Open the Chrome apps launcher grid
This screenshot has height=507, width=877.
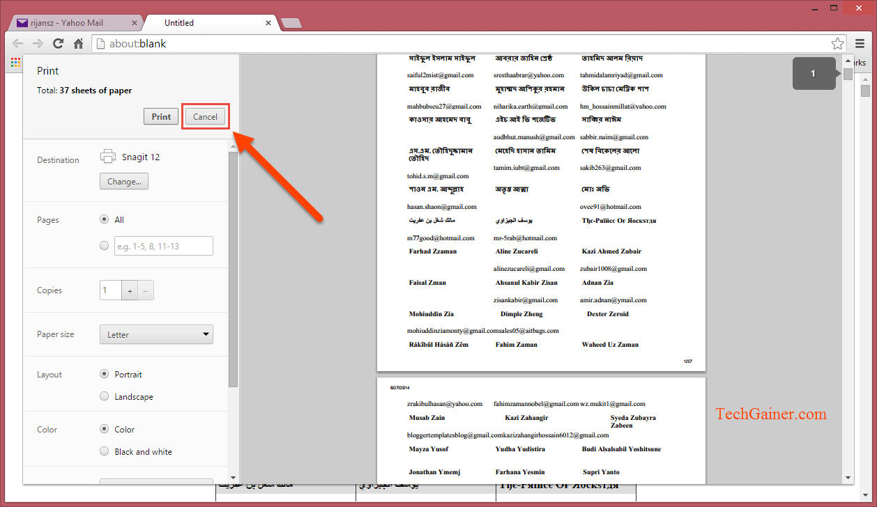coord(15,62)
